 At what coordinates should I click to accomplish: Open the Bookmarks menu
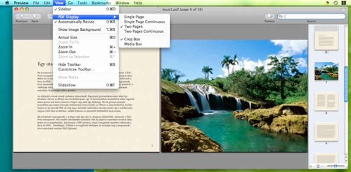pos(101,3)
